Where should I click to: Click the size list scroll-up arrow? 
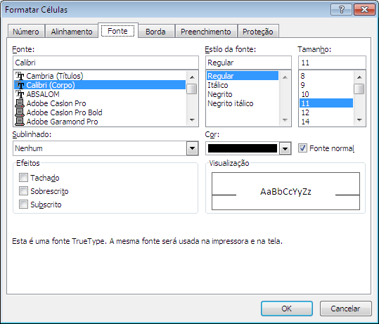[359, 77]
